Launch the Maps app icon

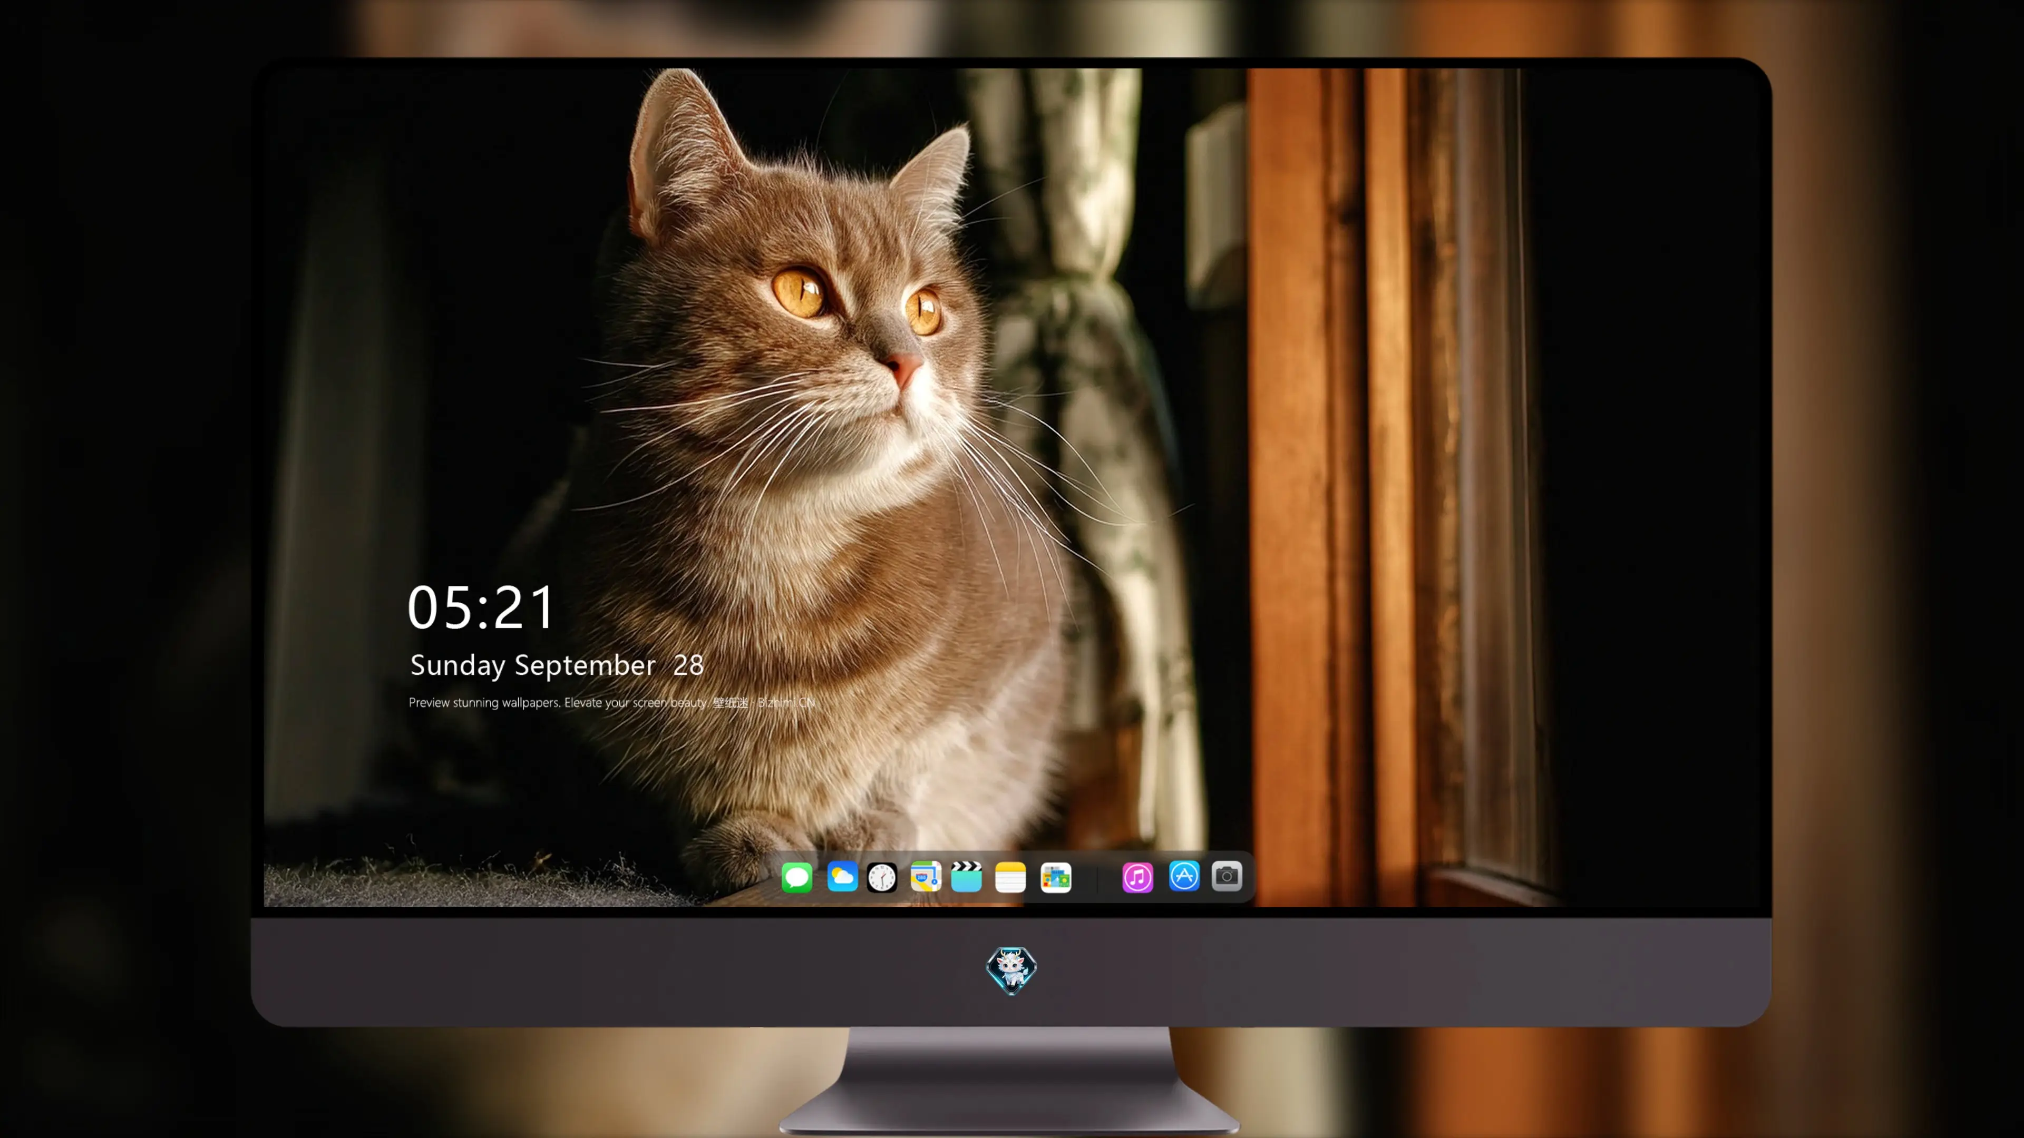(x=926, y=877)
